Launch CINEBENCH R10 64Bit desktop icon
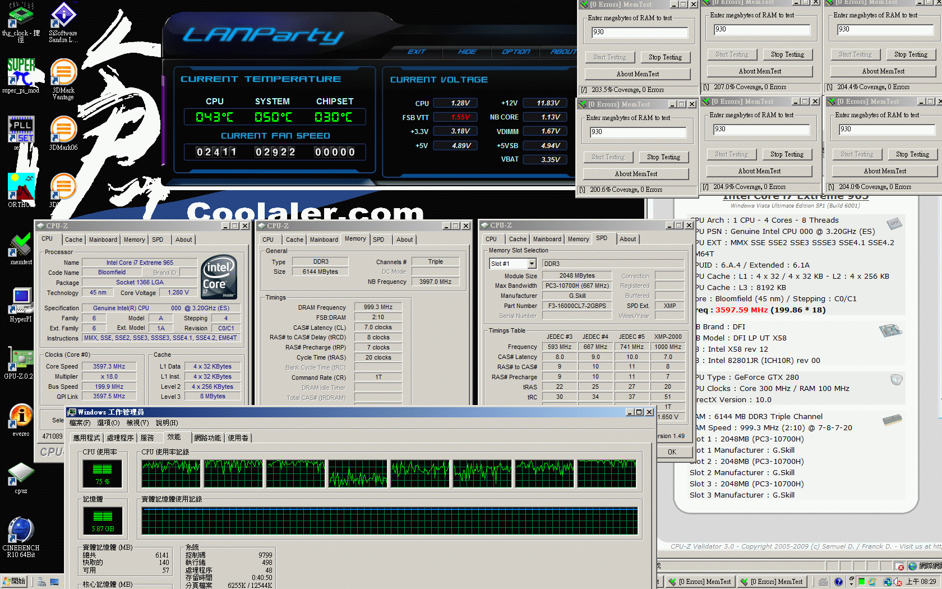Image resolution: width=942 pixels, height=589 pixels. [x=21, y=537]
